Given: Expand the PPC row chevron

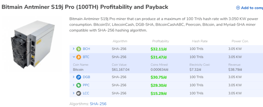Looking at the screenshot, I should pos(73,85).
